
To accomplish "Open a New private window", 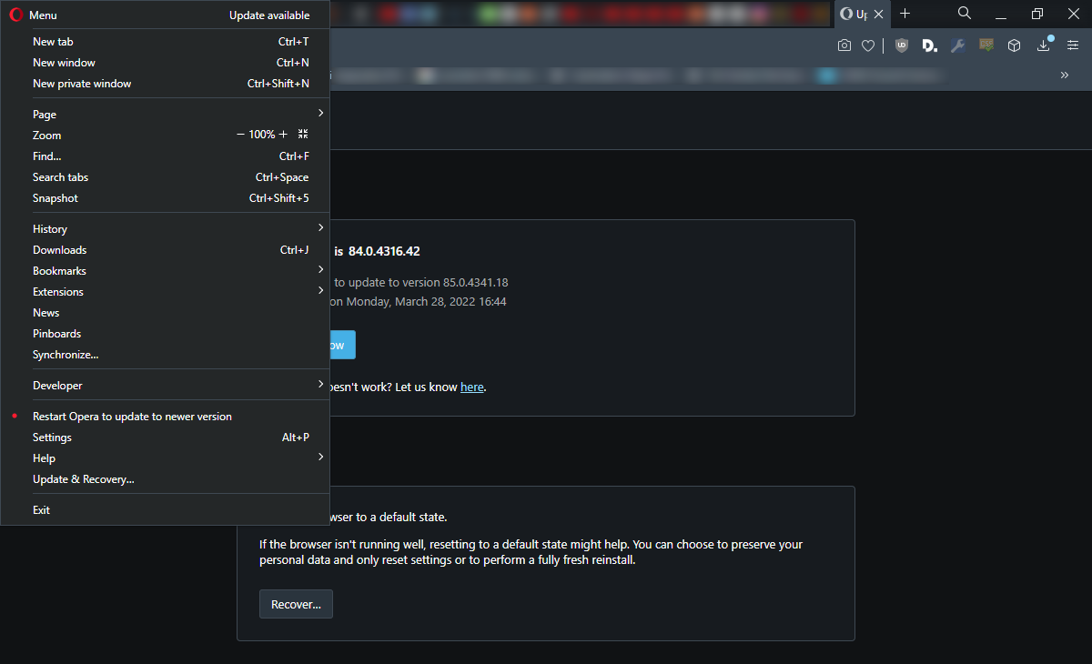I will (x=165, y=84).
